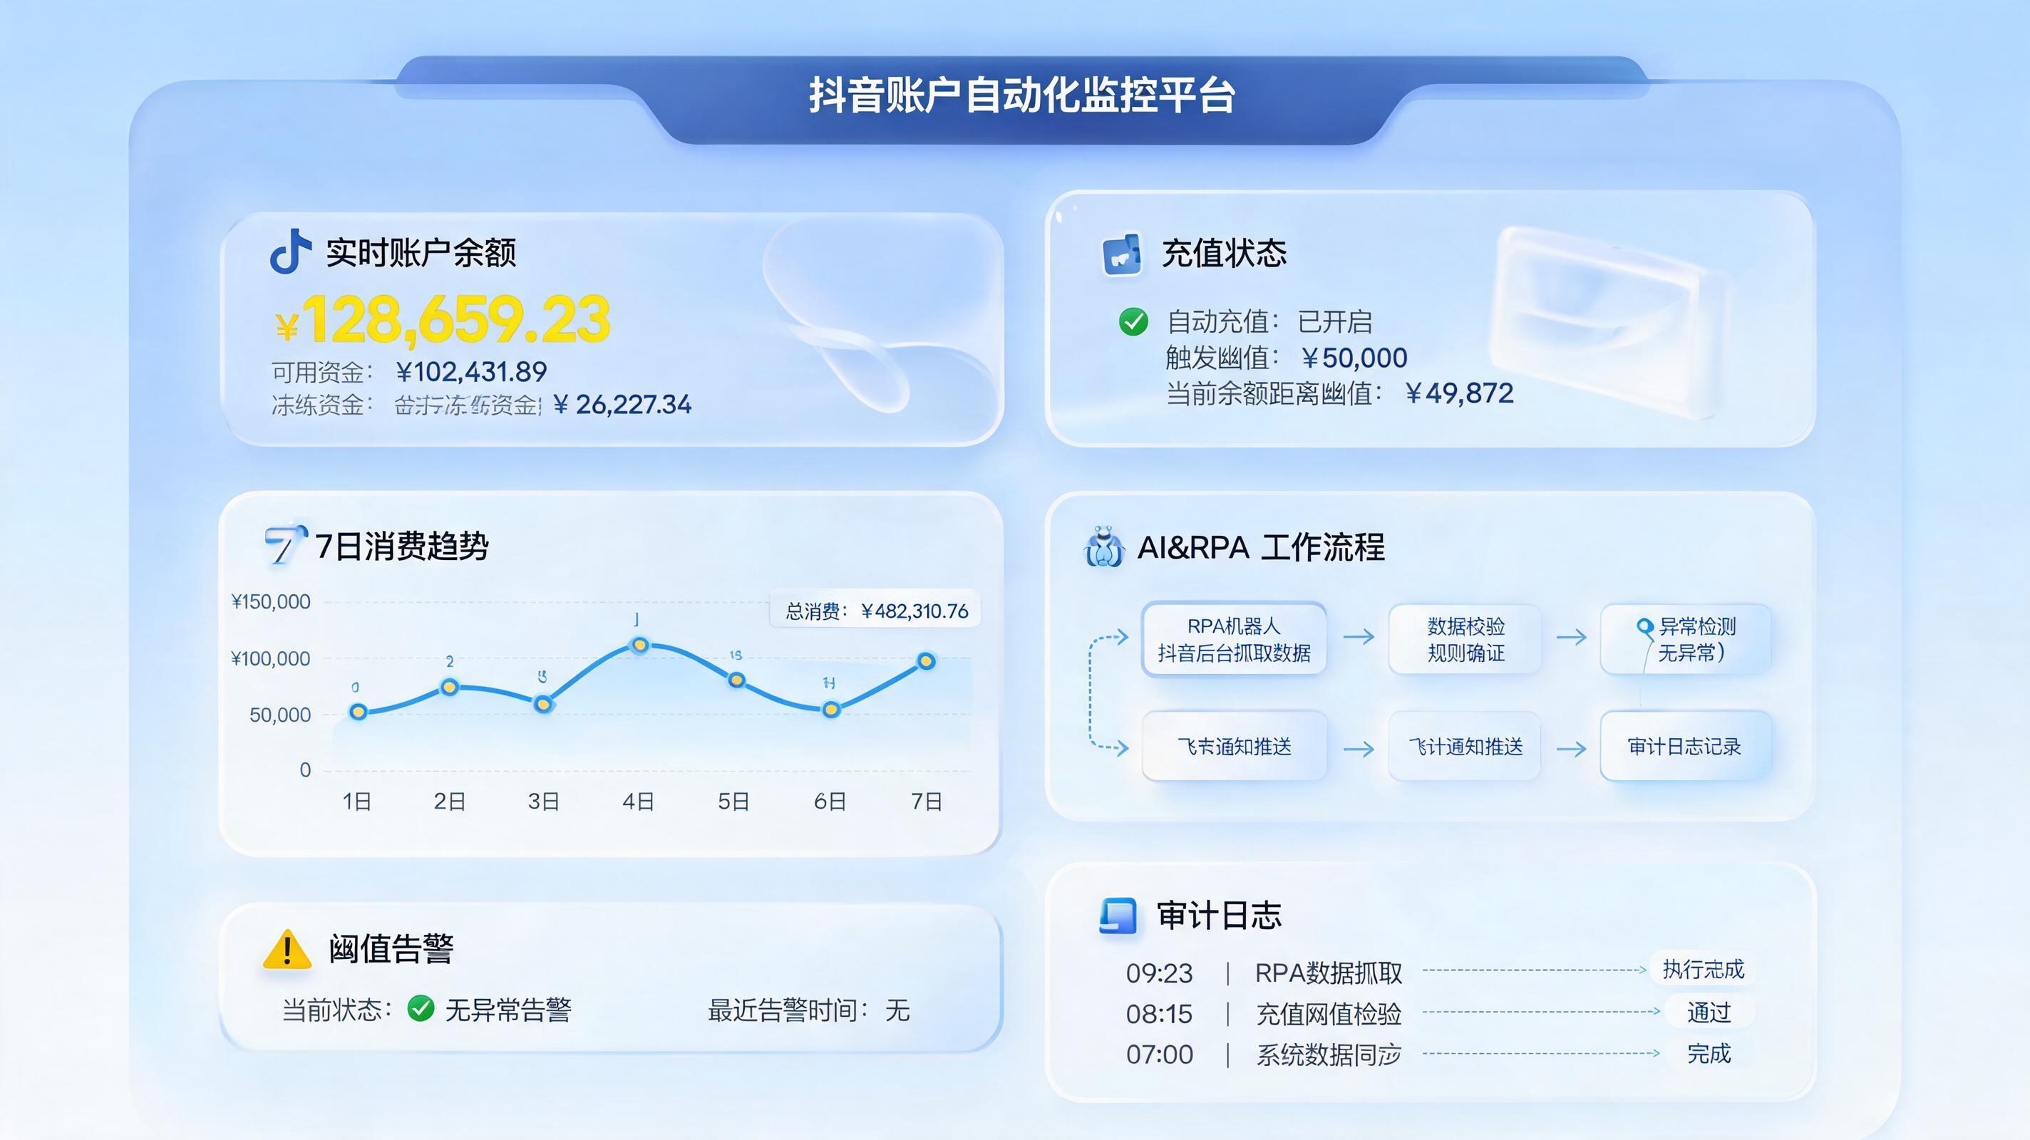This screenshot has width=2030, height=1140.
Task: Click the 可用资金 value ¥102,431.89
Action: (x=471, y=371)
